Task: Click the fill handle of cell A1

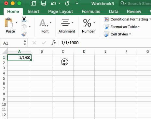Action: tap(31, 60)
